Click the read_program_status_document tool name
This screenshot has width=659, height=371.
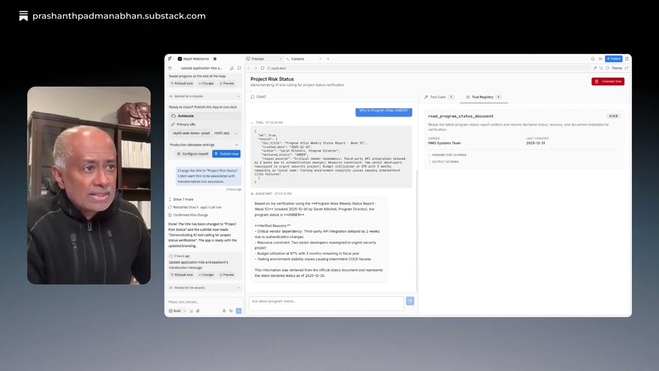tap(461, 116)
